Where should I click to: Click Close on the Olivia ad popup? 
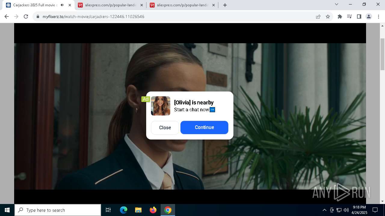pos(165,127)
